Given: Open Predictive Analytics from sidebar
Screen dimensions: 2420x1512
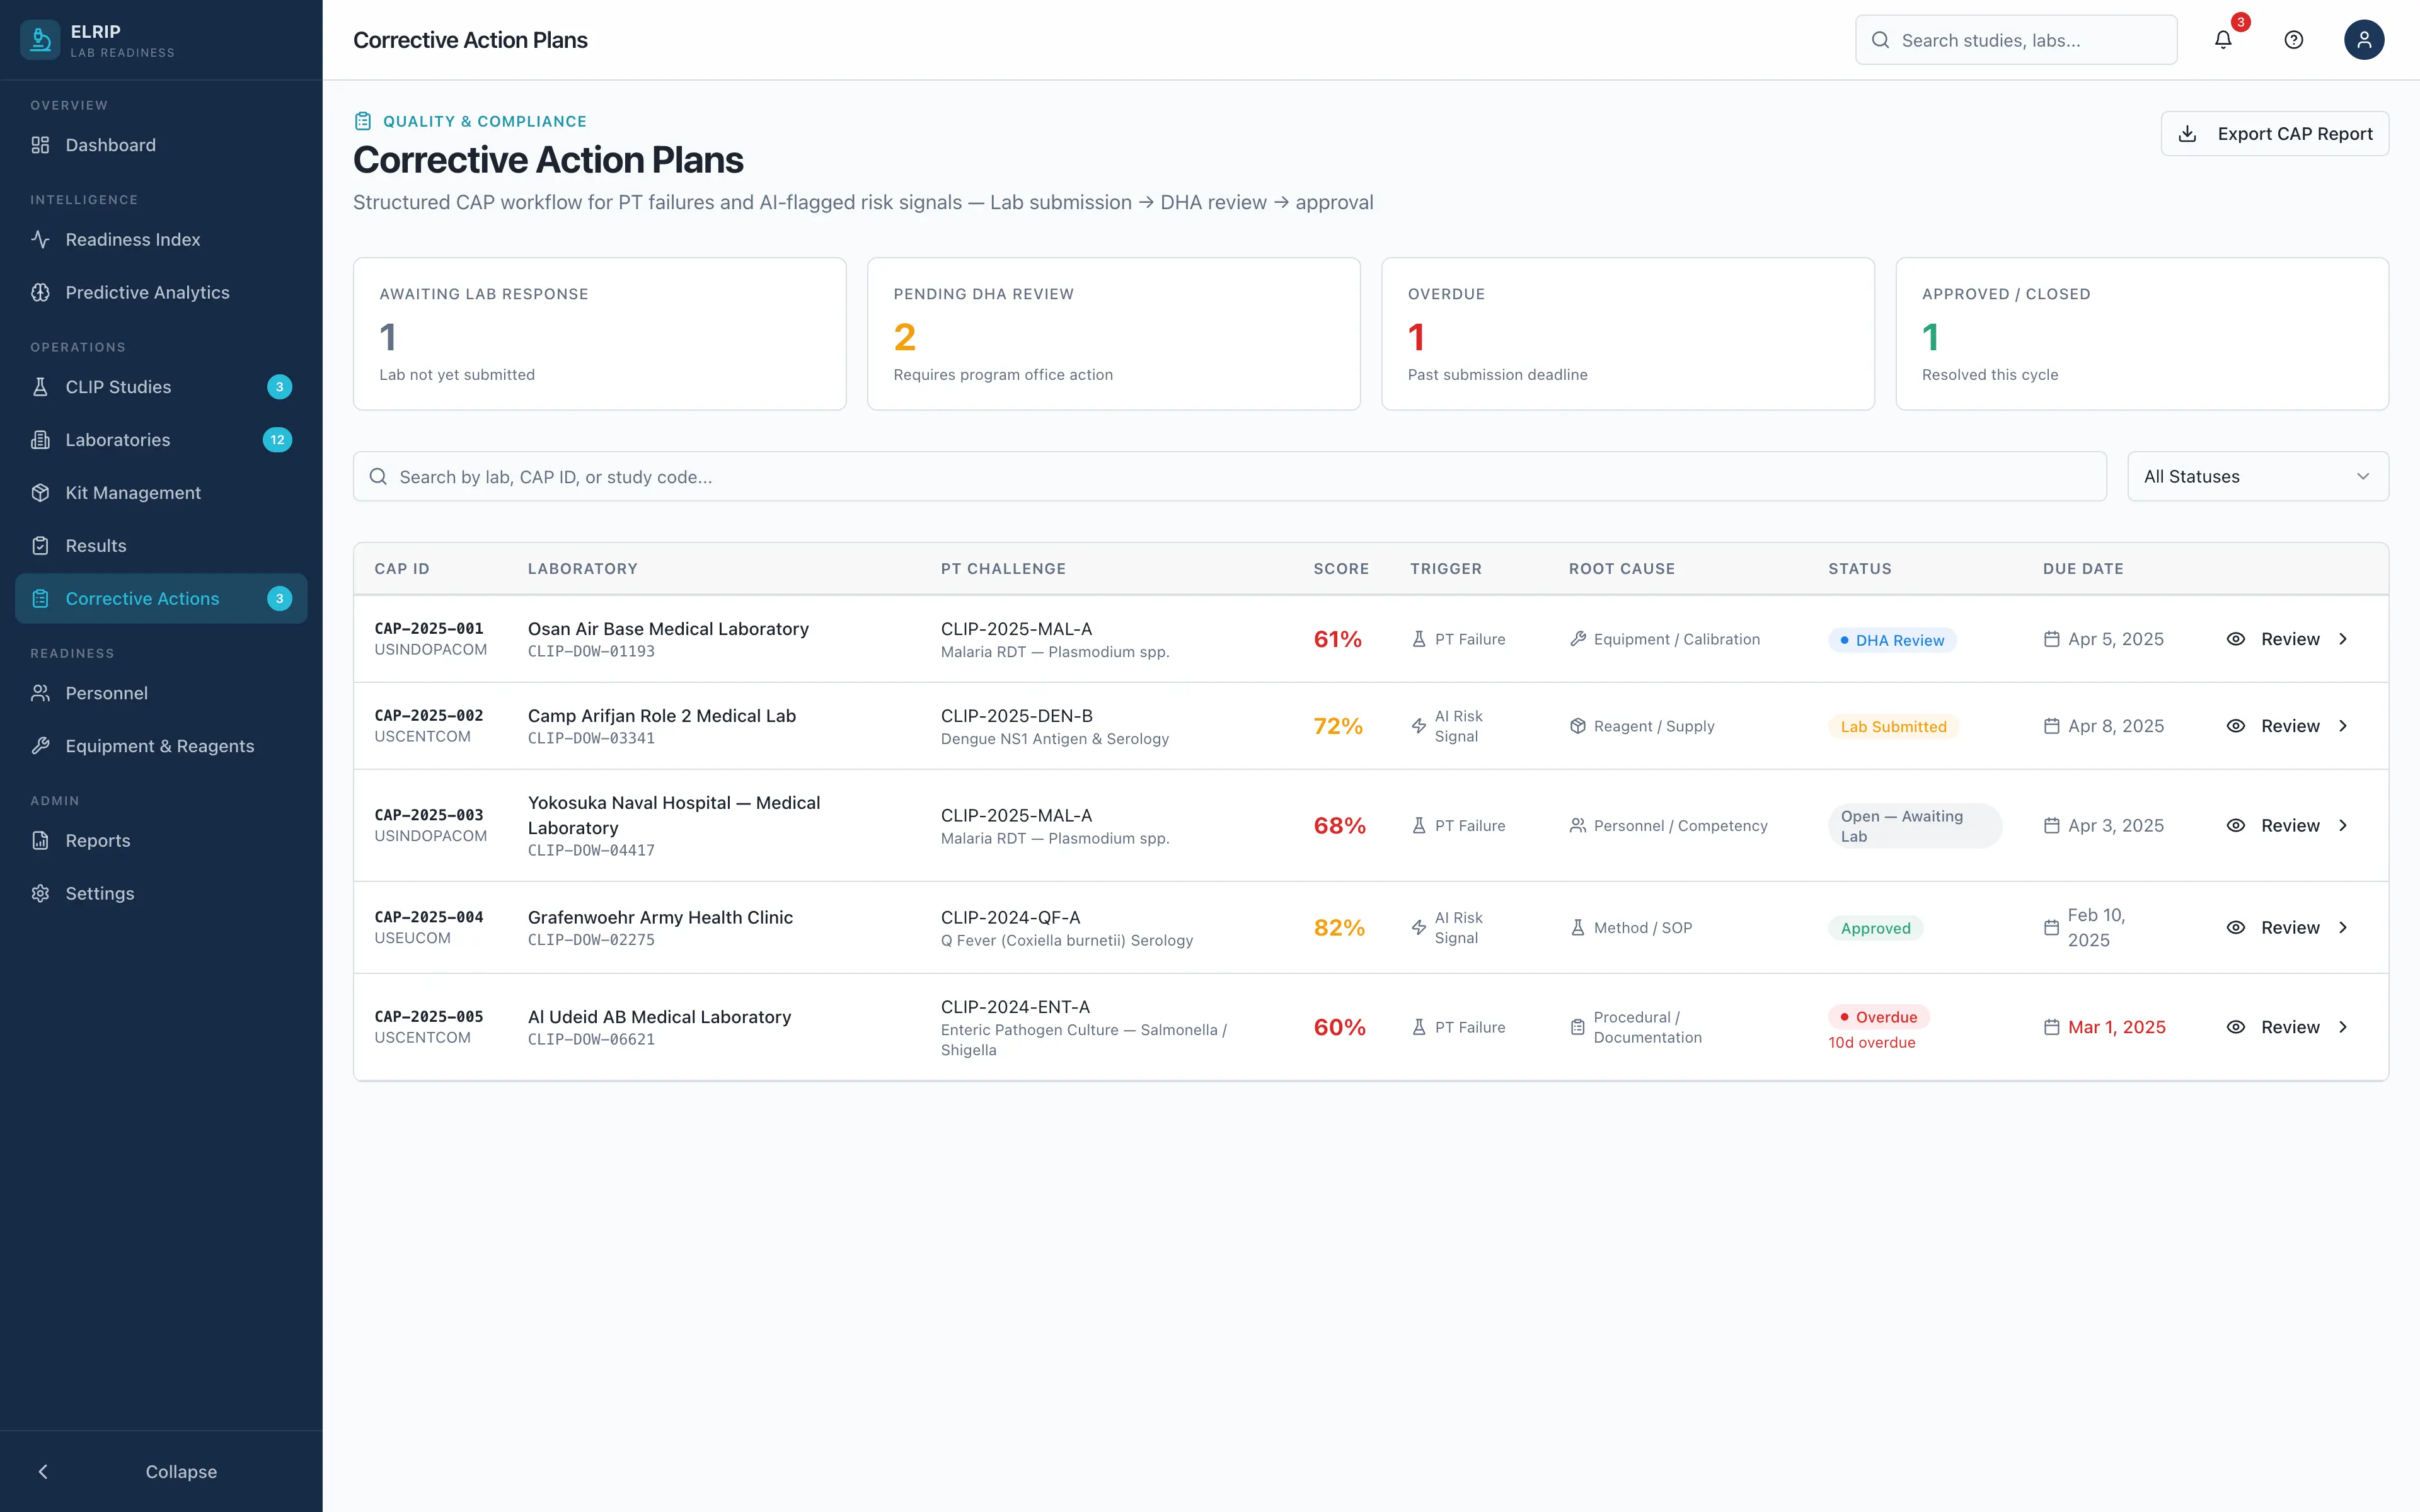Looking at the screenshot, I should point(147,292).
